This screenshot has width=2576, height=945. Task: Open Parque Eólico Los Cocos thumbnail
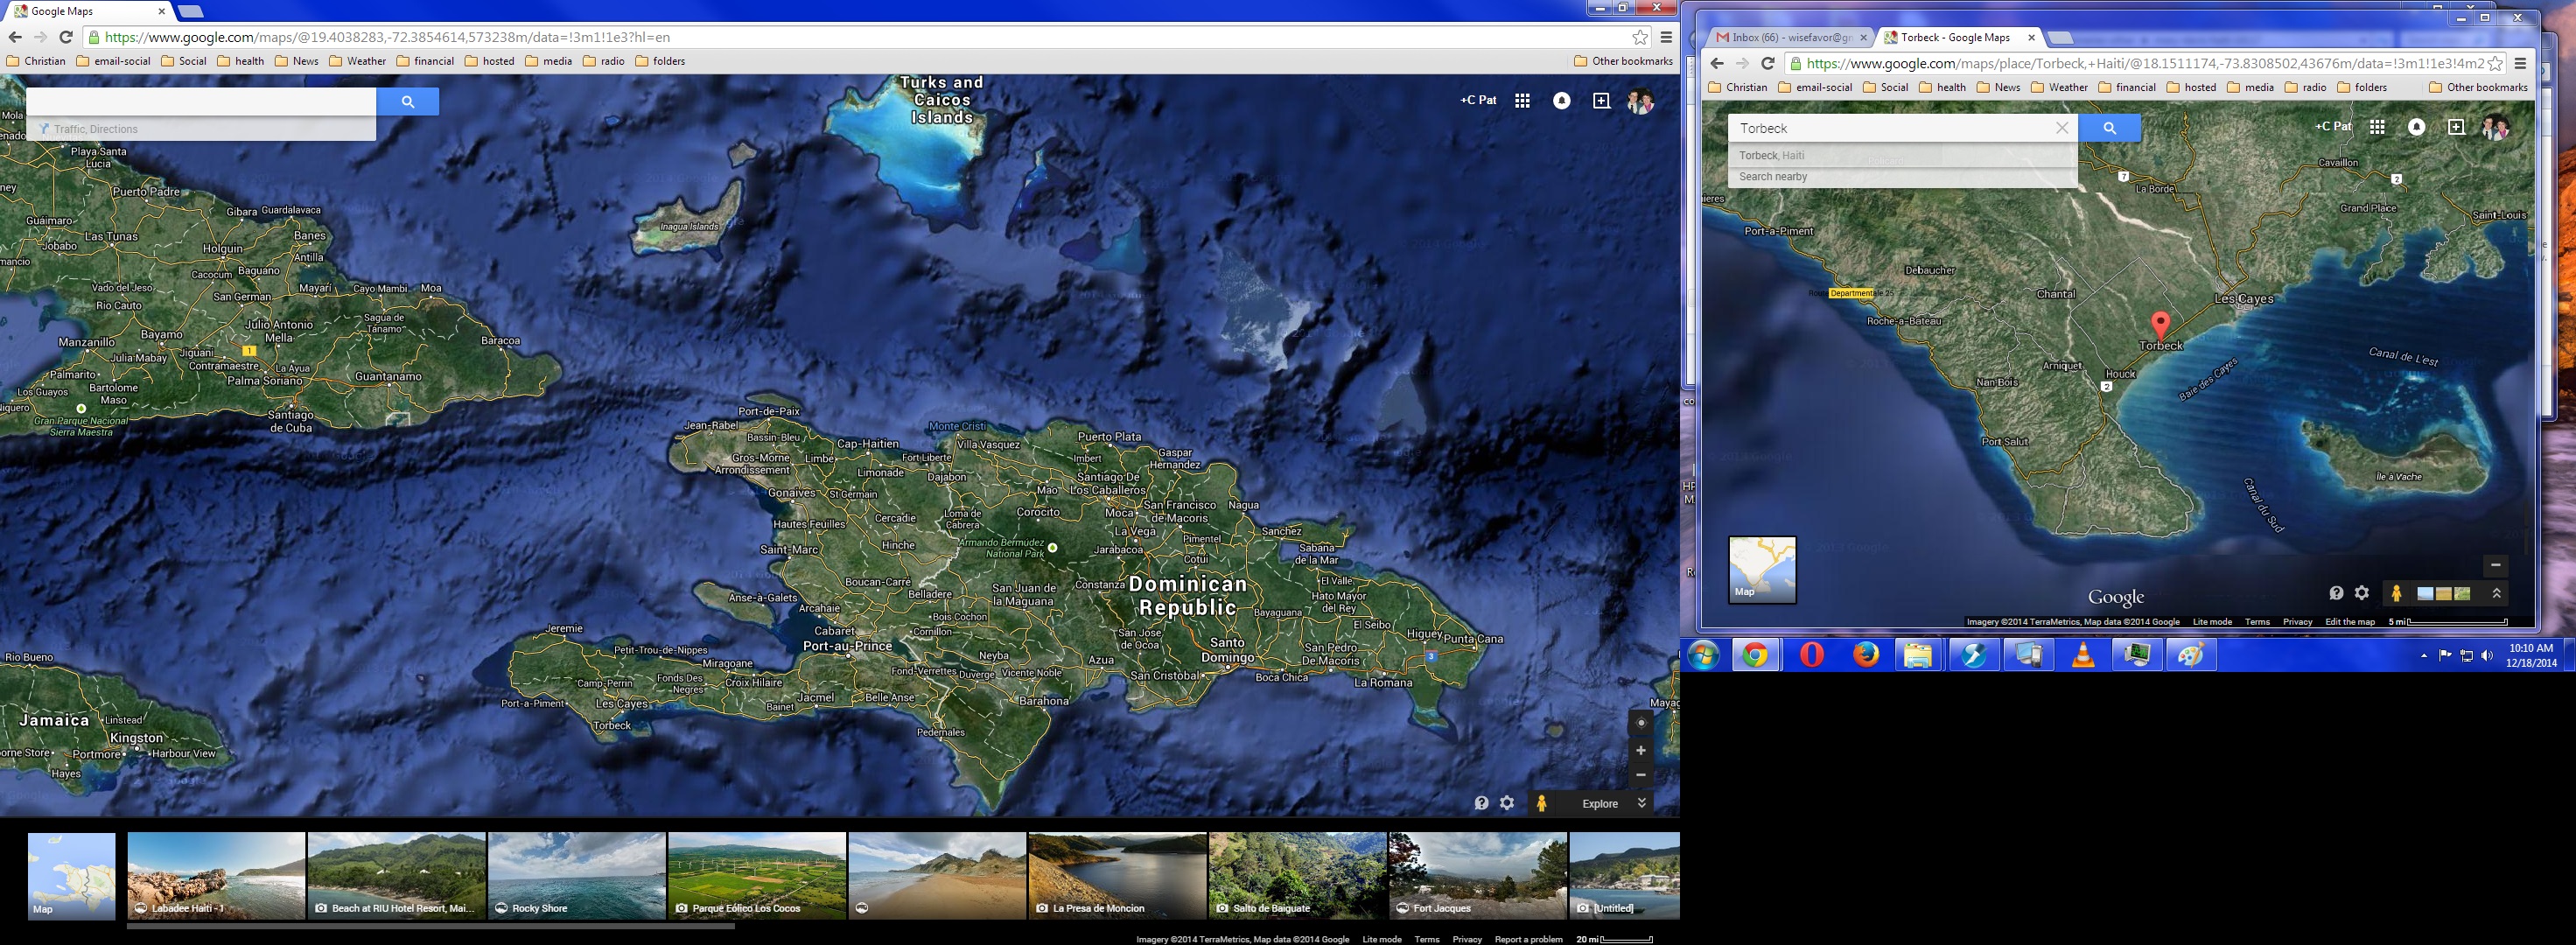click(756, 876)
